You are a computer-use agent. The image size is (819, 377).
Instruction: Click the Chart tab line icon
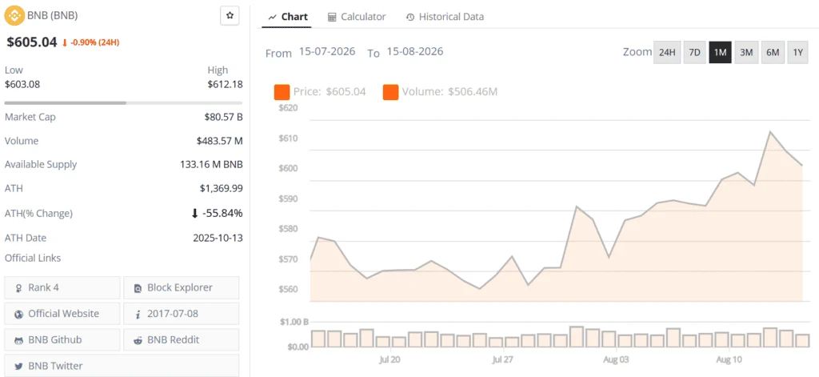272,18
